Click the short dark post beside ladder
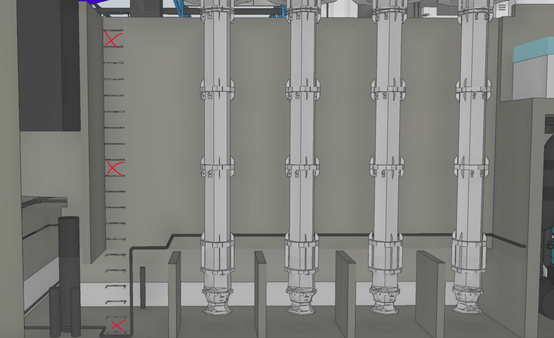 tap(143, 287)
